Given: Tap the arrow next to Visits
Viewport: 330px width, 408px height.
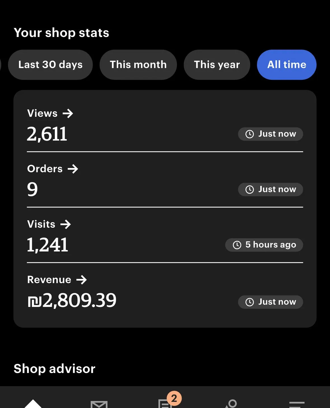Looking at the screenshot, I should point(65,224).
